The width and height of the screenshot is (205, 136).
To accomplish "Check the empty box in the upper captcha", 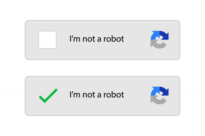I will [x=47, y=40].
